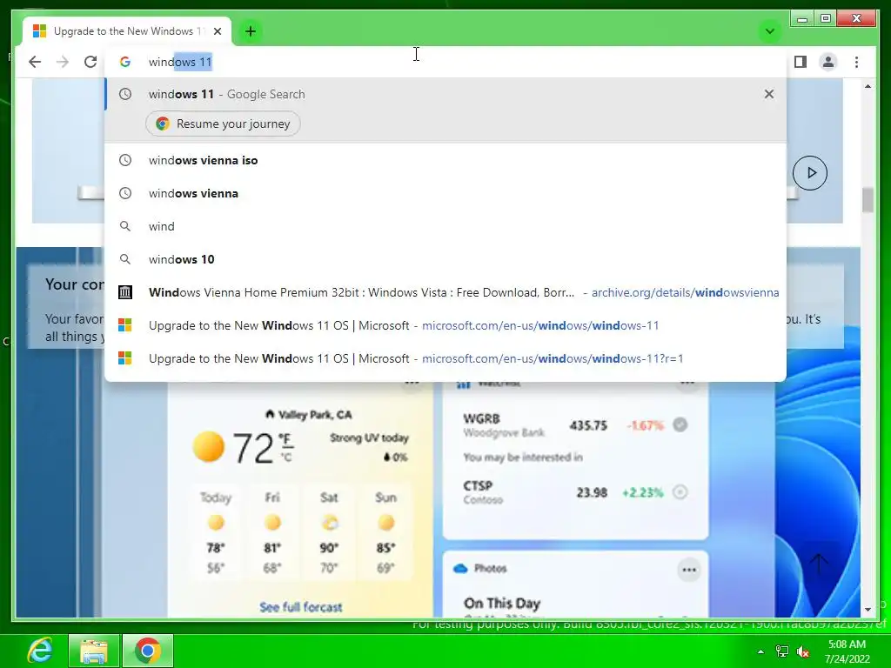Select the 'windows vienna iso' history suggestion
The height and width of the screenshot is (668, 891).
coord(445,160)
